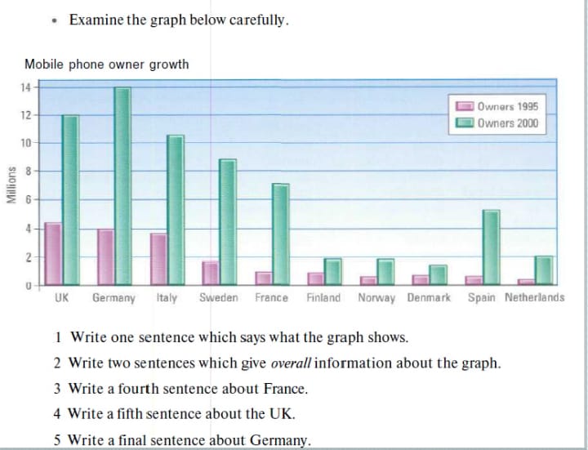
Task: Click the Germany 1995 pink bar
Action: tap(105, 255)
